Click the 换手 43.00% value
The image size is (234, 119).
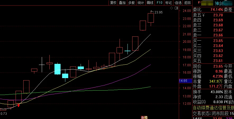tap(217, 92)
